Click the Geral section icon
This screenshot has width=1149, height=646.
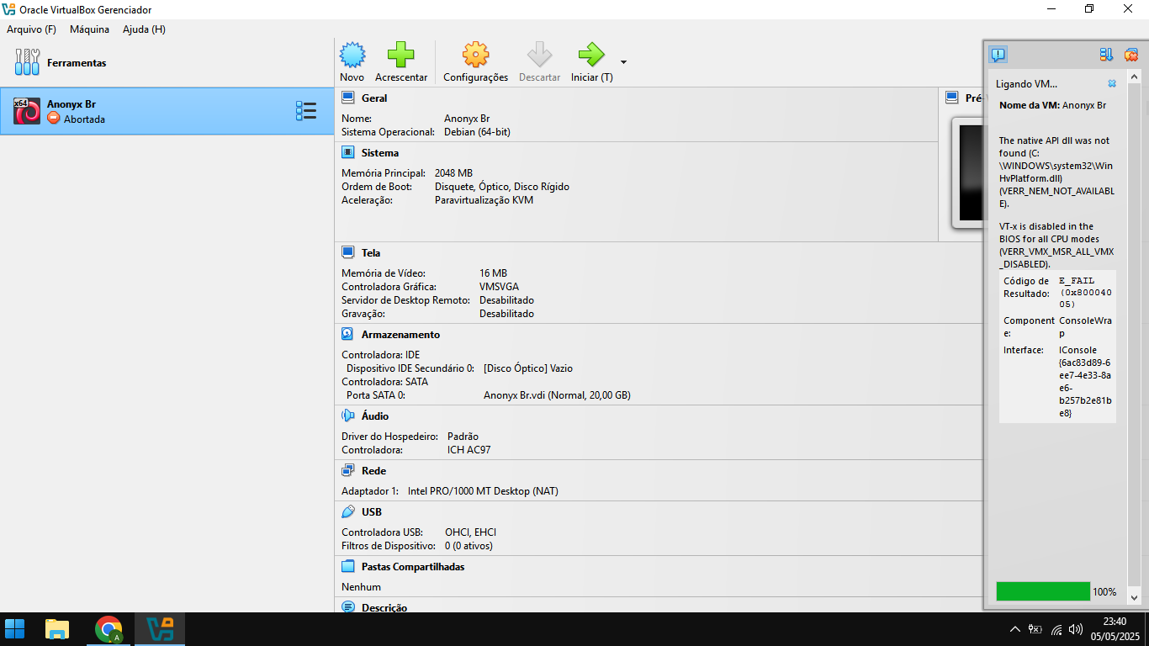[x=347, y=98]
